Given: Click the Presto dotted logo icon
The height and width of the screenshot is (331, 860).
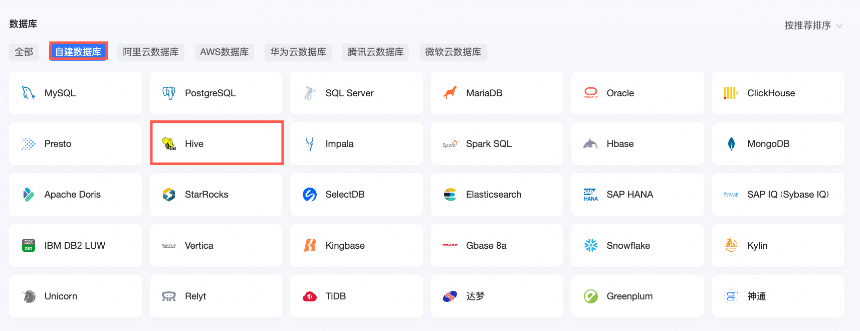Looking at the screenshot, I should (x=29, y=144).
